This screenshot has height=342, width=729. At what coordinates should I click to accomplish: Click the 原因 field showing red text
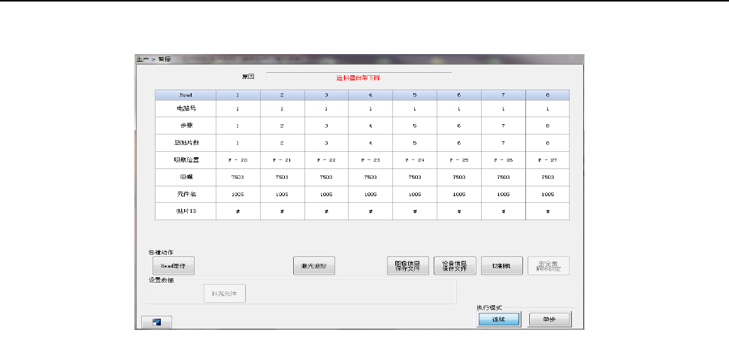point(359,77)
